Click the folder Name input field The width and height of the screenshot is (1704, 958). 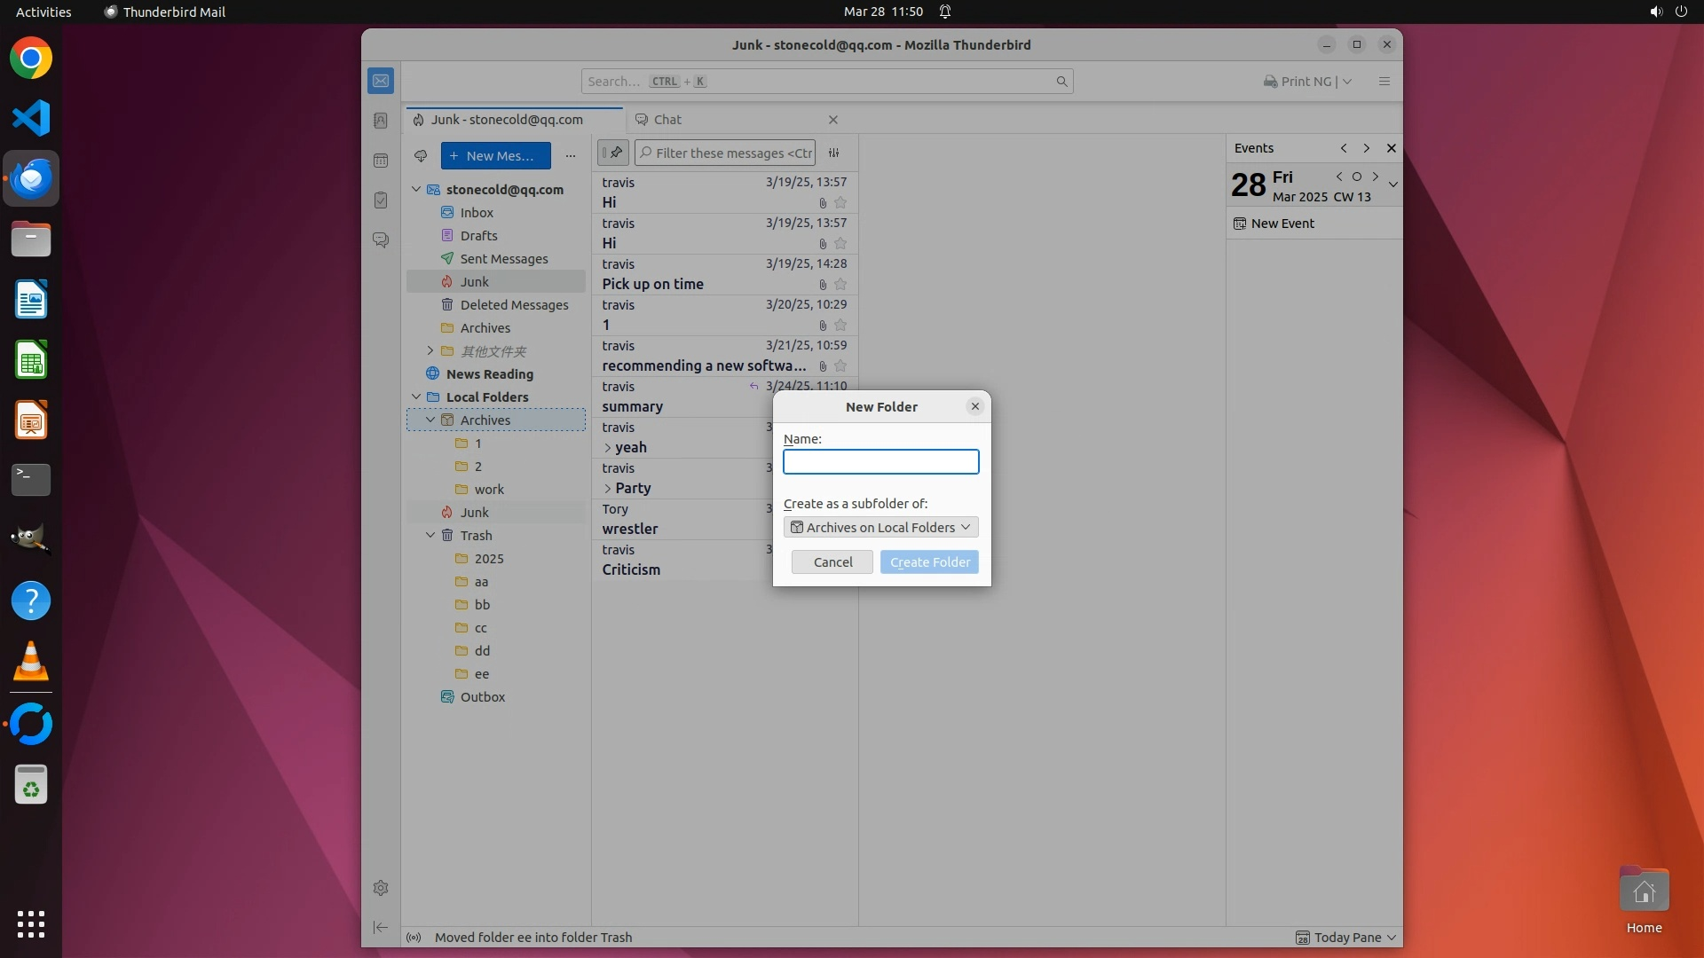(x=880, y=462)
